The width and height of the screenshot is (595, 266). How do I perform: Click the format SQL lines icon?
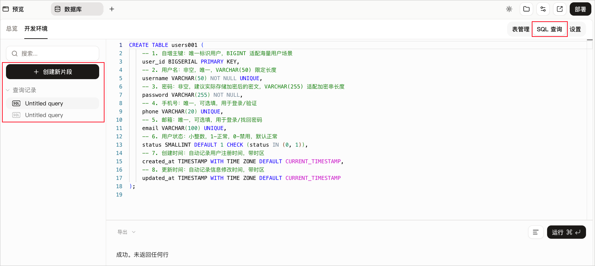pos(536,232)
